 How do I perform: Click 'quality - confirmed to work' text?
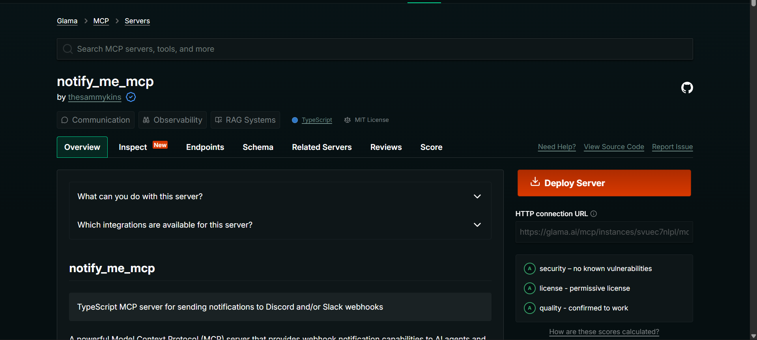tap(584, 308)
